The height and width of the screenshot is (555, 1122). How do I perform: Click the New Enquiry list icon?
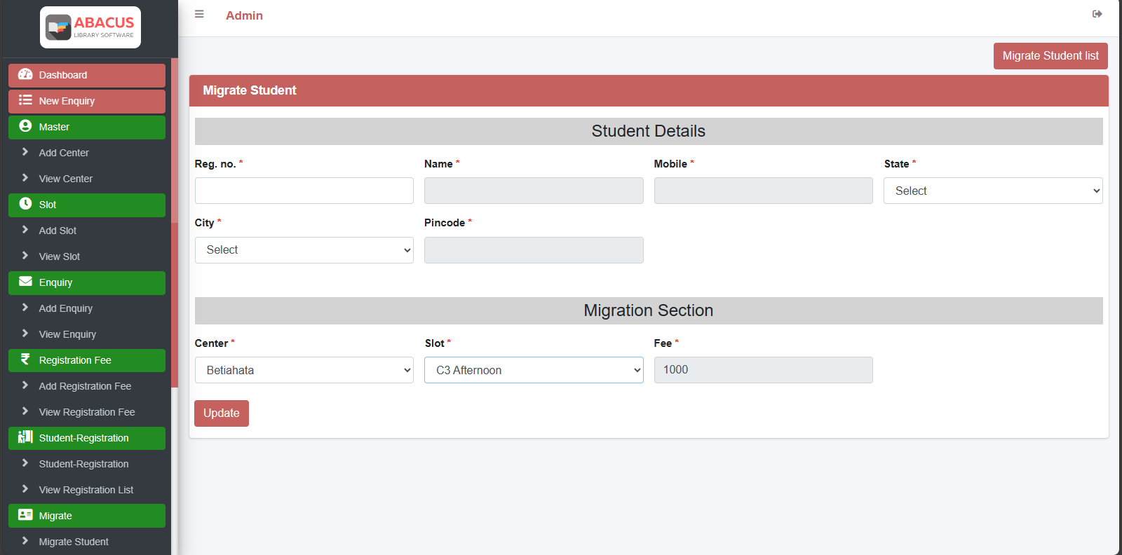click(x=25, y=100)
